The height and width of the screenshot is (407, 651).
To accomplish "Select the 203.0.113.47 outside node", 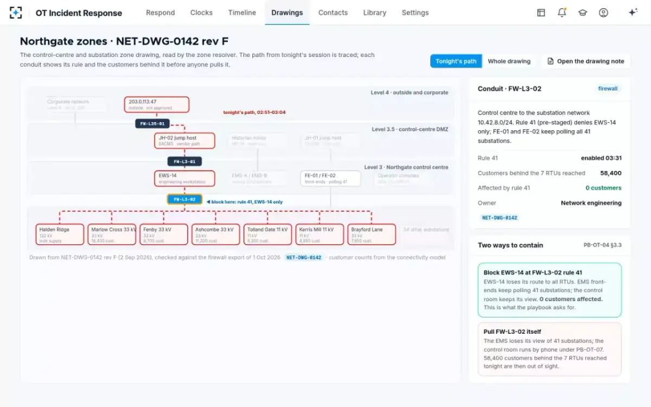I will pyautogui.click(x=156, y=104).
